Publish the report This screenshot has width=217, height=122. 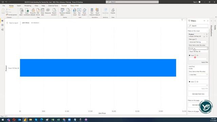(113, 11)
